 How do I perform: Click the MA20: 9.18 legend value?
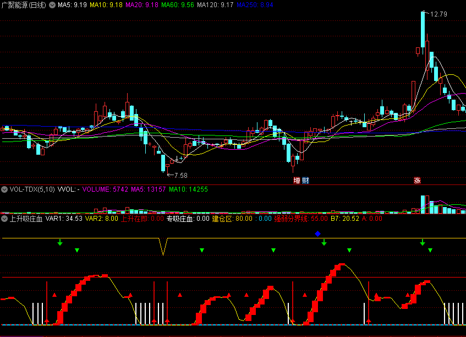(x=142, y=5)
